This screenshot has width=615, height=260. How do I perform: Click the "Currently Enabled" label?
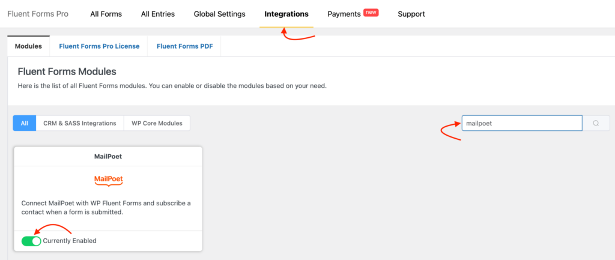pyautogui.click(x=70, y=241)
